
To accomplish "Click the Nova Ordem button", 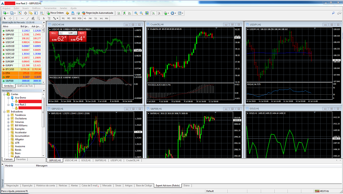I will tap(55, 13).
